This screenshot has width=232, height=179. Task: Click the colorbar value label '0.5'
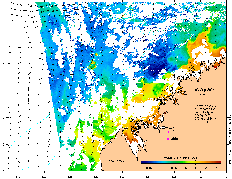click(x=185, y=168)
